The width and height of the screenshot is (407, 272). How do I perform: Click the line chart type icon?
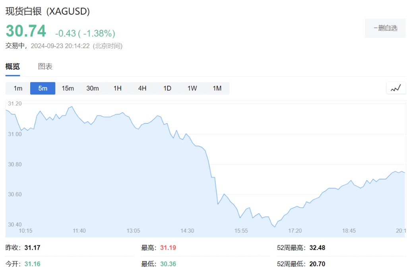[x=395, y=88]
